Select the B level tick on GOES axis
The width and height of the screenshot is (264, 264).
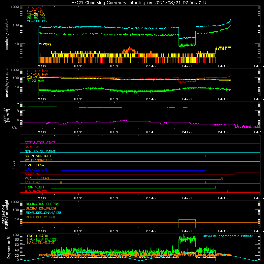tap(18, 111)
